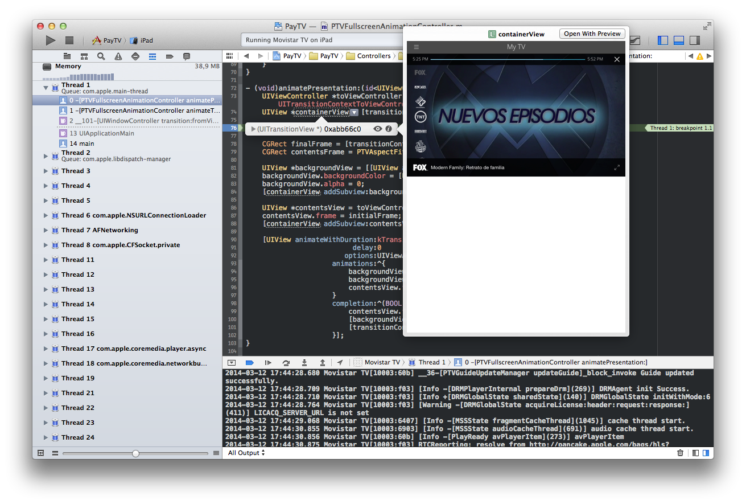Open the Log navigator speech bubble icon
The height and width of the screenshot is (504, 746).
point(187,56)
